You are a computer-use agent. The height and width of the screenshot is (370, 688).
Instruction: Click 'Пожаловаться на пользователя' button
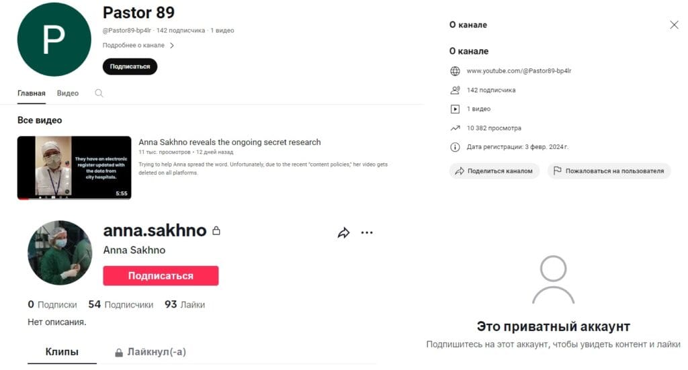click(609, 171)
